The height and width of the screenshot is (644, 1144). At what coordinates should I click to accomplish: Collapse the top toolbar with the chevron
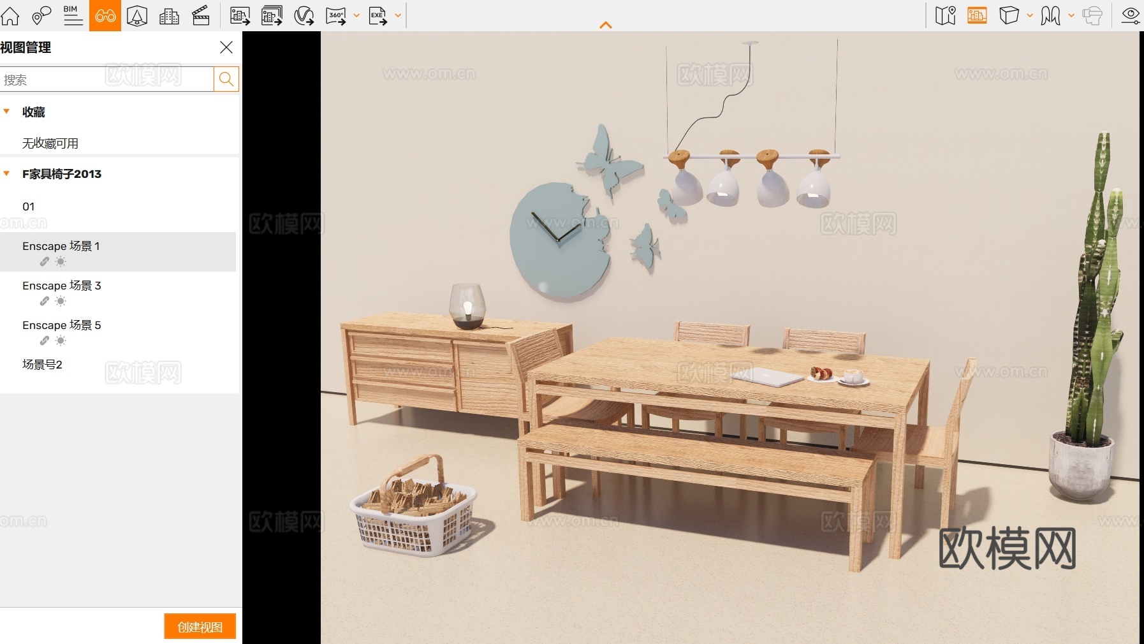[606, 25]
